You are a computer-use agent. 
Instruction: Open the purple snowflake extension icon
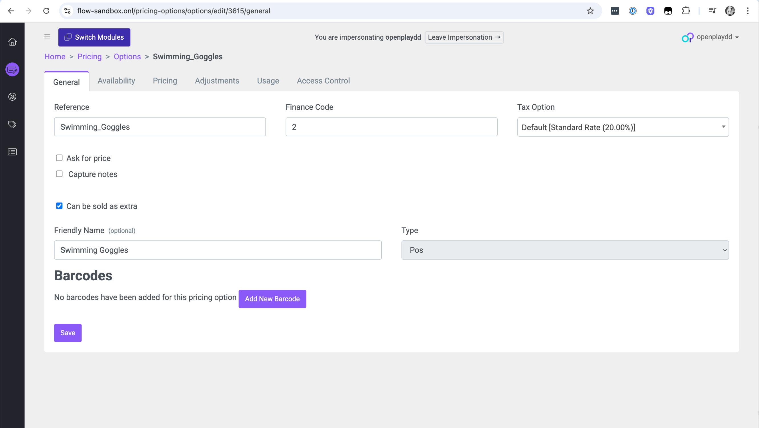[650, 11]
